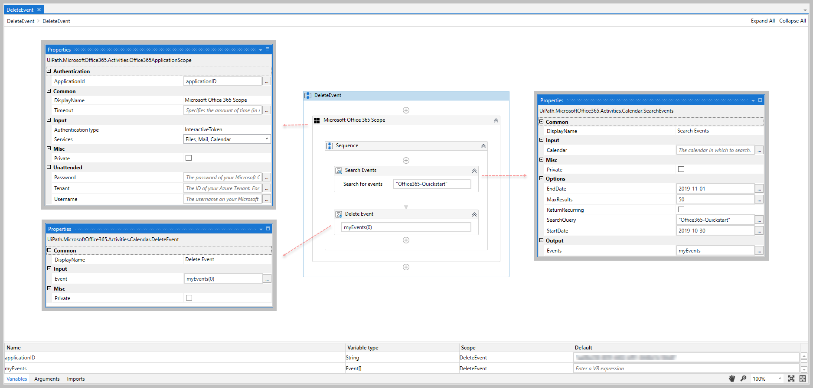Click the add-activity plus below the Office 365 Scope

(406, 267)
